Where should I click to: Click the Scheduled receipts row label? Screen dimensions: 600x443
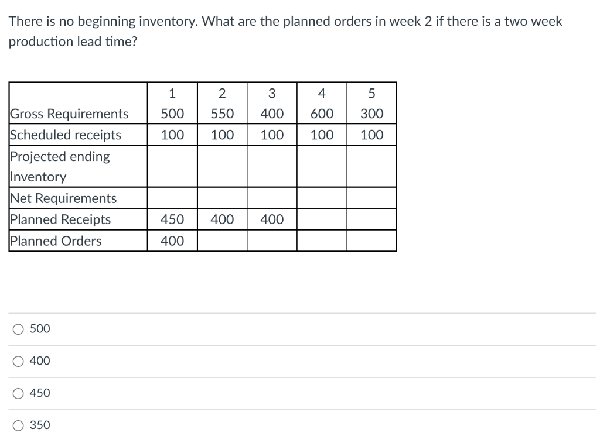pyautogui.click(x=66, y=135)
